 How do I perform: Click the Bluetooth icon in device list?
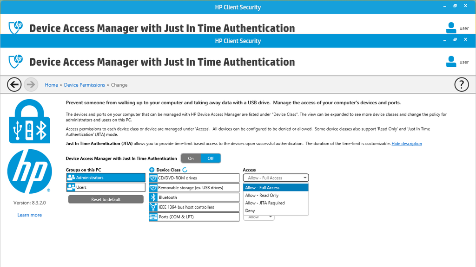tap(153, 197)
